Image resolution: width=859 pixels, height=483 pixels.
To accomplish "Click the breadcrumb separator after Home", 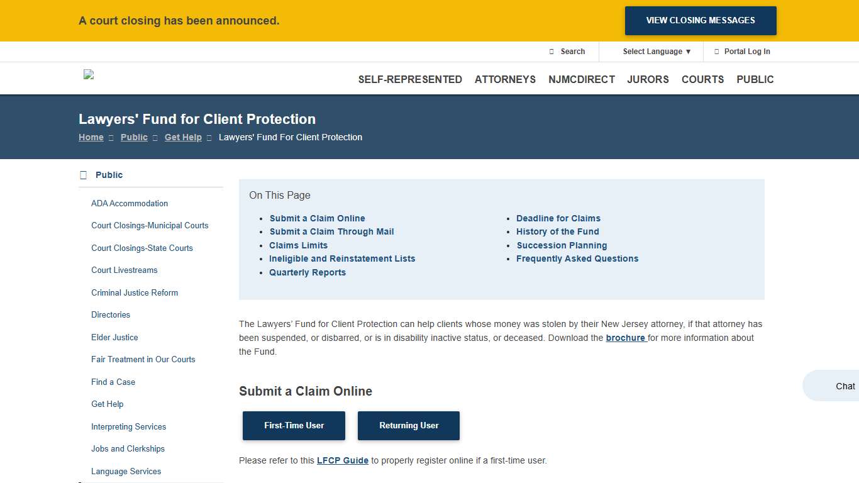I will [110, 137].
